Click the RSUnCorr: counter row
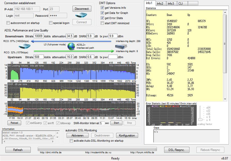The height and width of the screenshot is (161, 231). click(168, 33)
